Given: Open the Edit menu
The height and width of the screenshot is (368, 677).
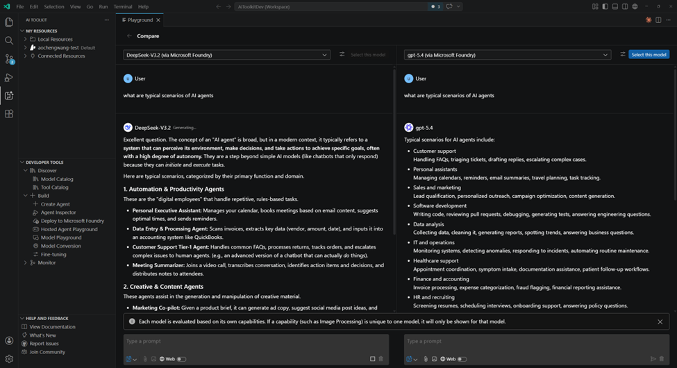Looking at the screenshot, I should 34,6.
